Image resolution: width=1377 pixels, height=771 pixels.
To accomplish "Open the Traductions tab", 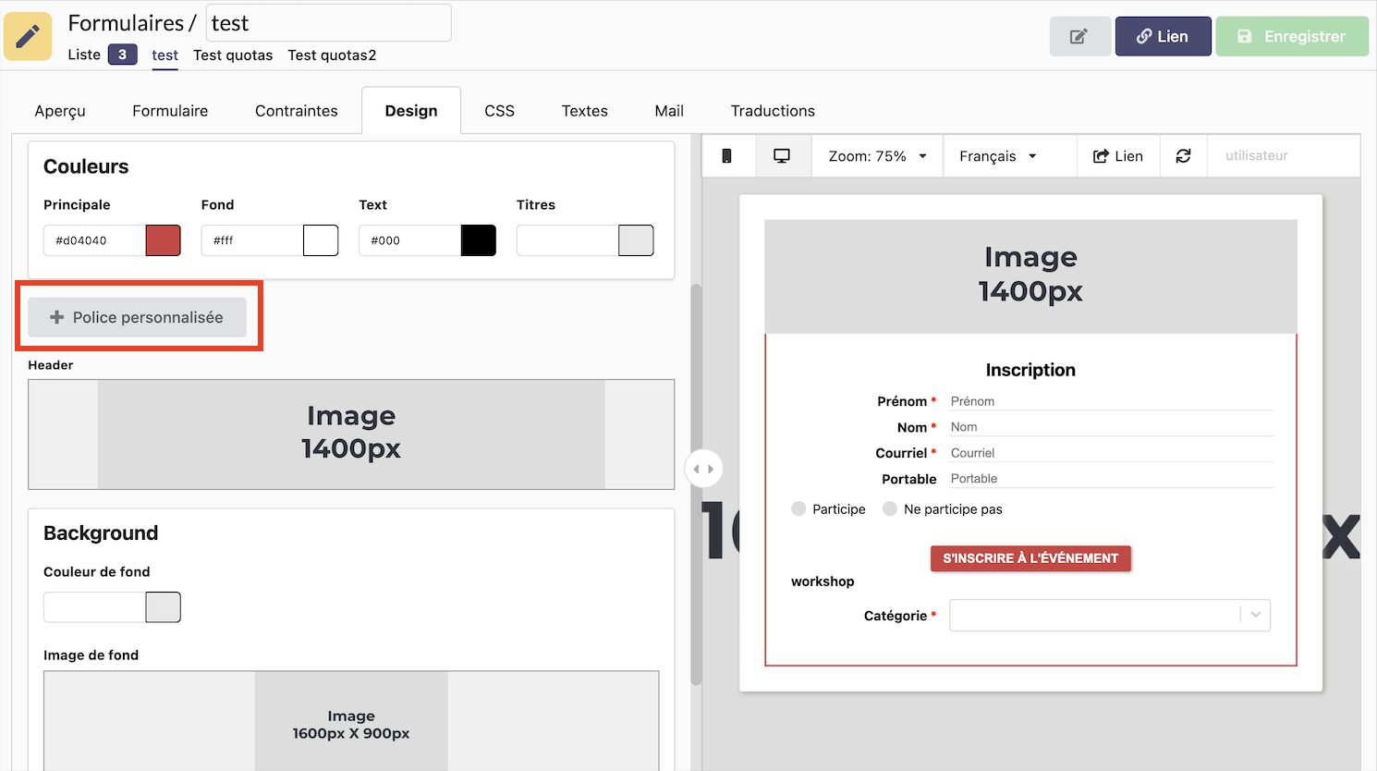I will click(x=773, y=111).
